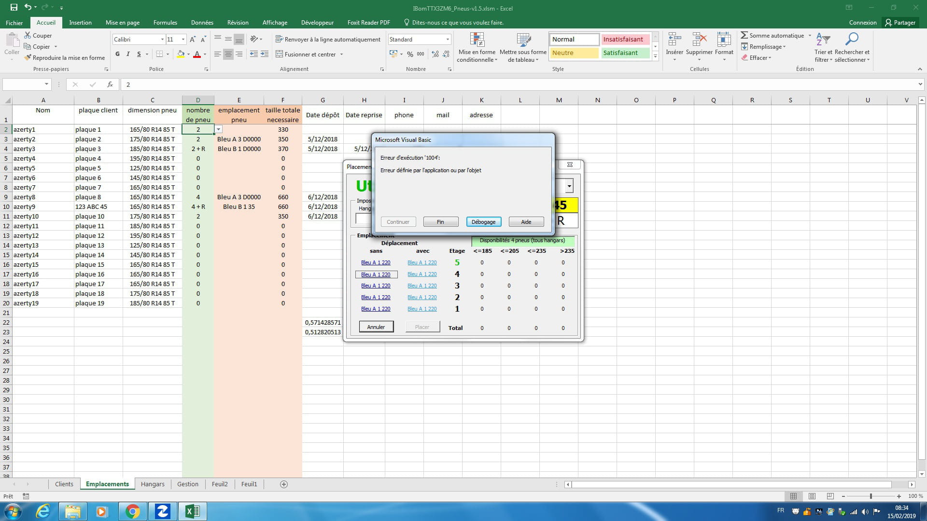Open the Calibri font name dropdown
This screenshot has height=521, width=927.
[x=162, y=40]
